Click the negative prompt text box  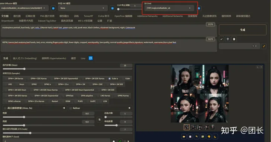(108, 46)
